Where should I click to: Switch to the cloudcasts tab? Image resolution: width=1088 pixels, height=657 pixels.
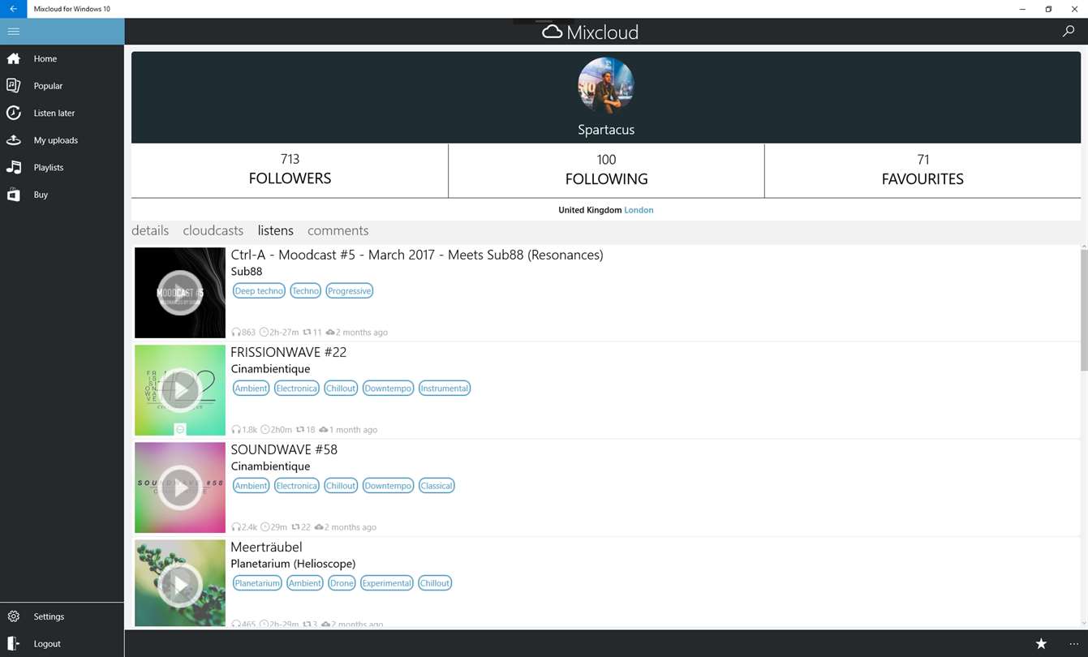click(213, 230)
